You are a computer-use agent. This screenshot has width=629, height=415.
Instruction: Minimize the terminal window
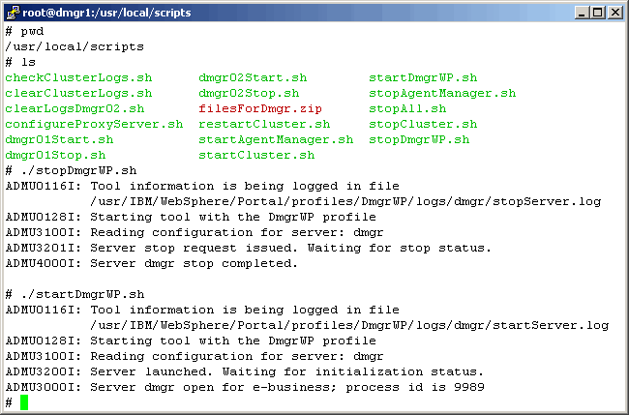click(x=584, y=13)
